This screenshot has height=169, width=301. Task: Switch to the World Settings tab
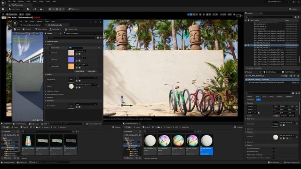tap(269, 72)
